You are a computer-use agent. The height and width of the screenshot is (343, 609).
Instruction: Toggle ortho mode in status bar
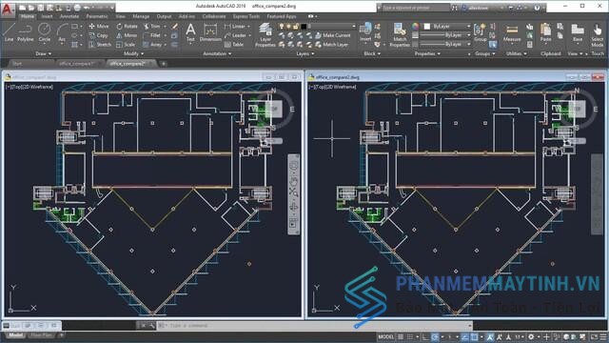point(425,336)
